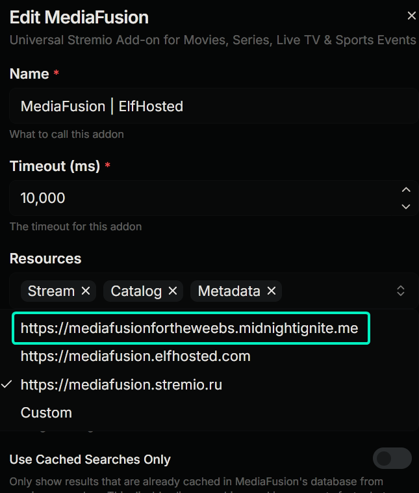This screenshot has height=493, width=419.
Task: Click the Resources section label
Action: tap(45, 258)
